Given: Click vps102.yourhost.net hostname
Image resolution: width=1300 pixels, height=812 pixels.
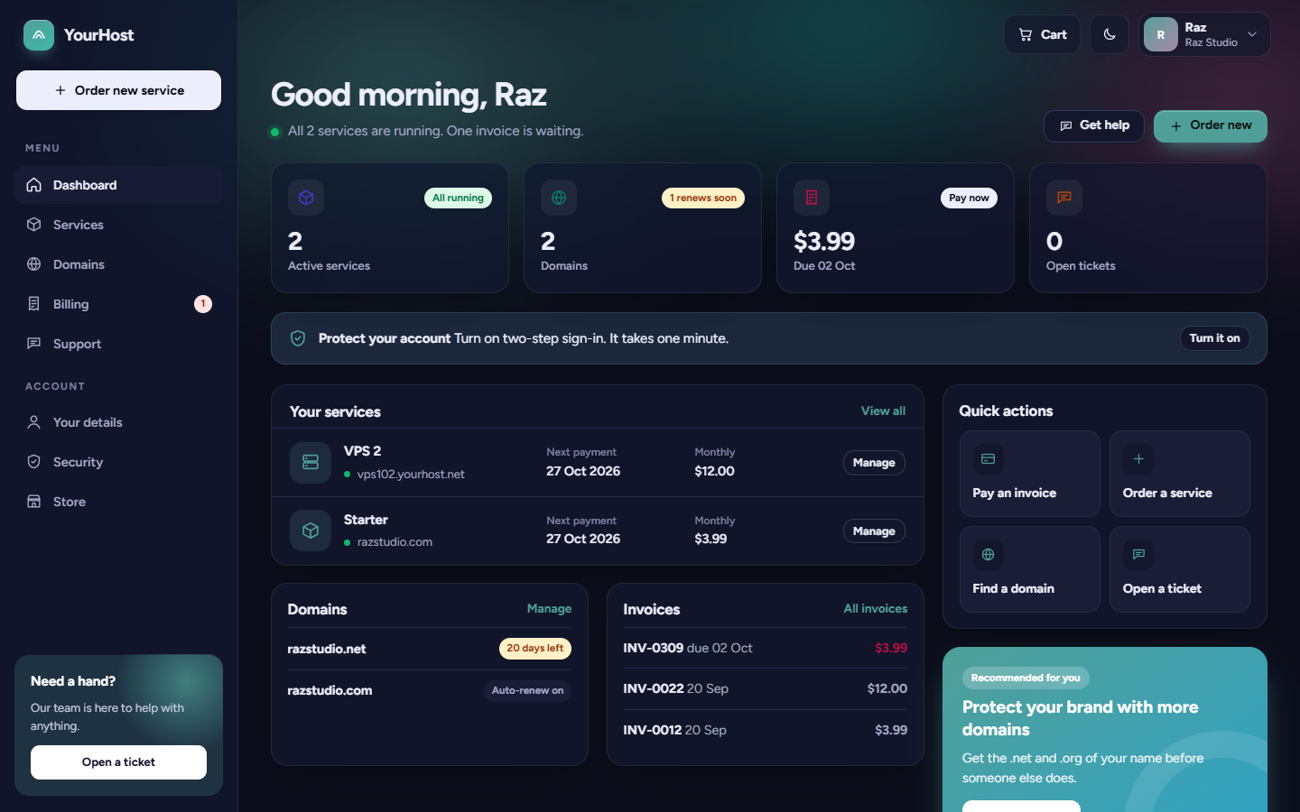Looking at the screenshot, I should 411,474.
